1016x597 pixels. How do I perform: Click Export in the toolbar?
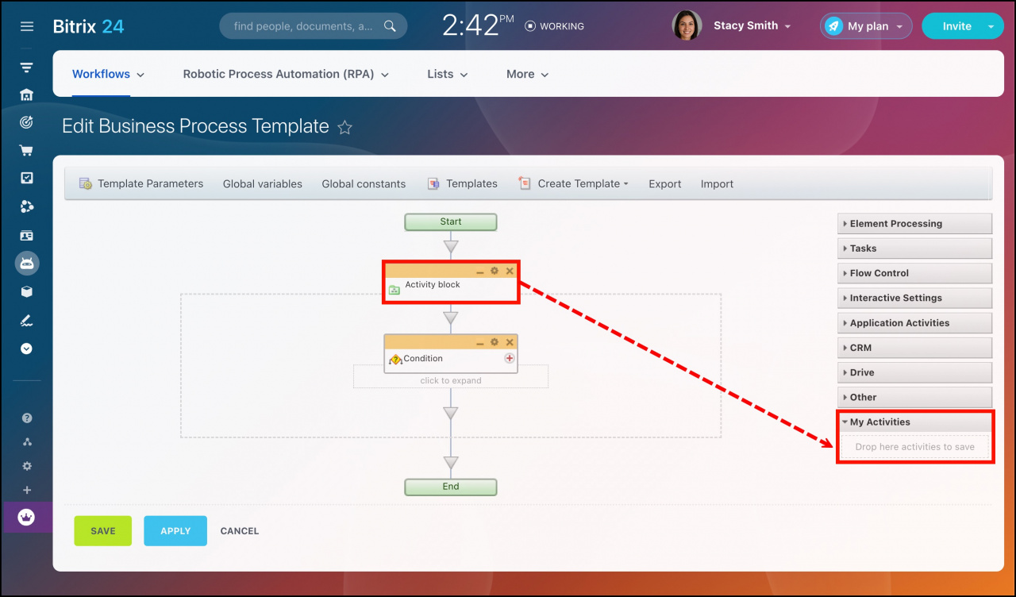664,183
